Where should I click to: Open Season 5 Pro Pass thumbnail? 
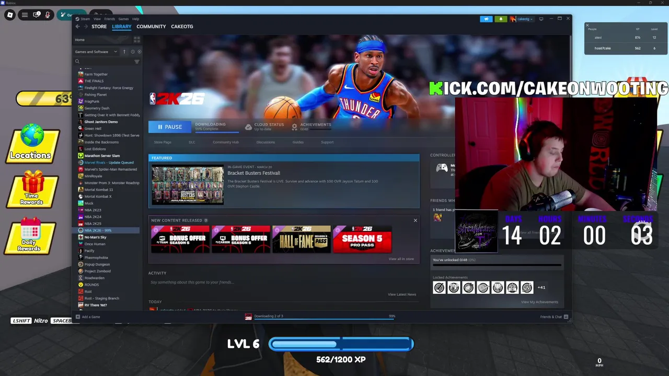click(362, 239)
